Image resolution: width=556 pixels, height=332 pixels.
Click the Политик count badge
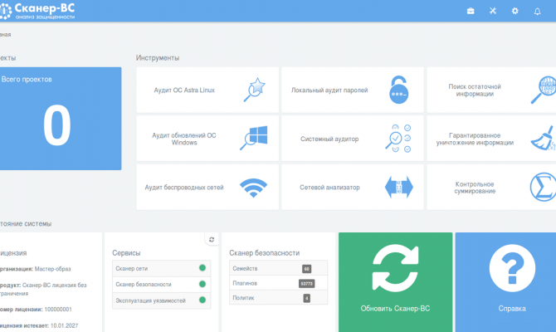coord(307,298)
